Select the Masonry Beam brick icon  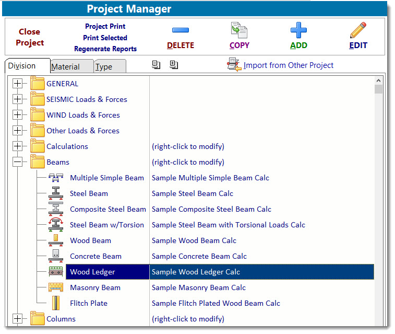point(56,287)
